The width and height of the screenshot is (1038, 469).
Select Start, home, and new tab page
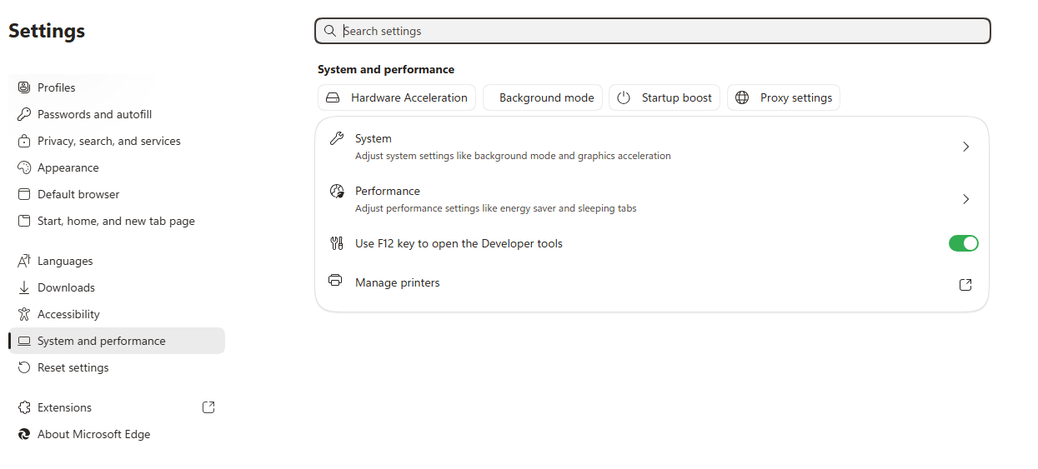[x=117, y=221]
